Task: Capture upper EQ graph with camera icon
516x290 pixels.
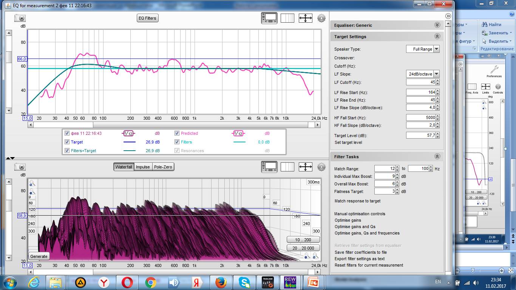Action: (x=20, y=18)
